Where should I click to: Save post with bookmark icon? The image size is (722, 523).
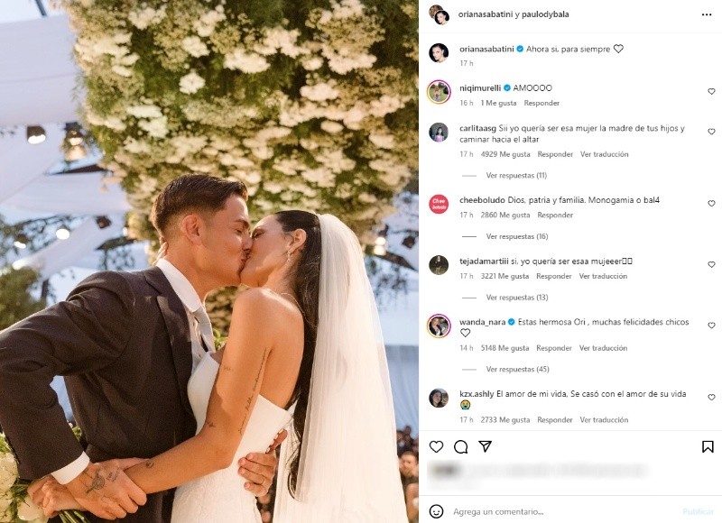point(708,446)
